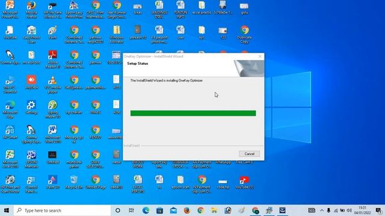The width and height of the screenshot is (385, 216).
Task: Select the Microsoft Excel 2010 shortcut
Action: (x=10, y=159)
